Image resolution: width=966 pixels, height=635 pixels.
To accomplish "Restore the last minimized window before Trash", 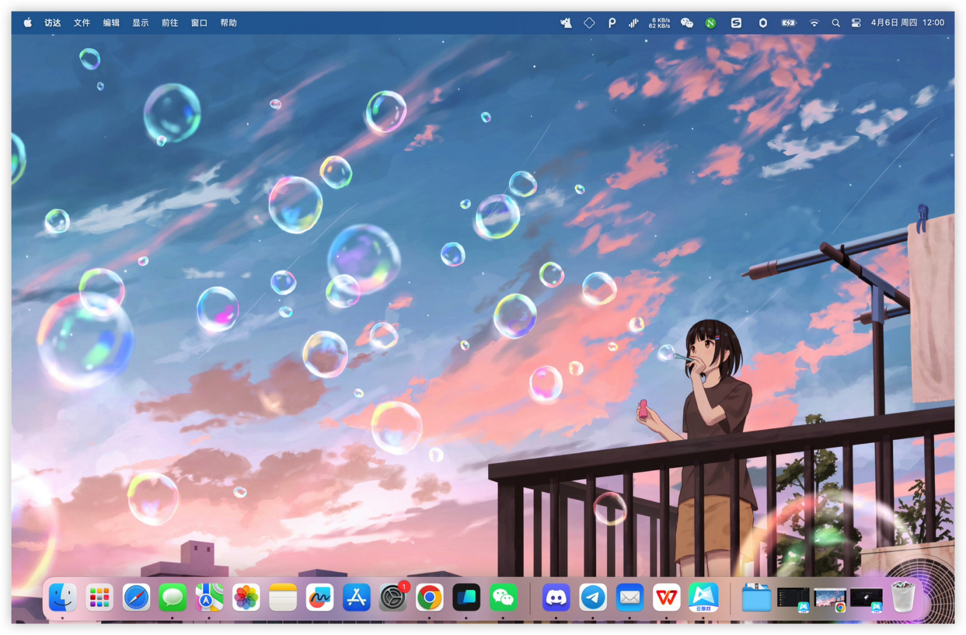I will point(866,599).
